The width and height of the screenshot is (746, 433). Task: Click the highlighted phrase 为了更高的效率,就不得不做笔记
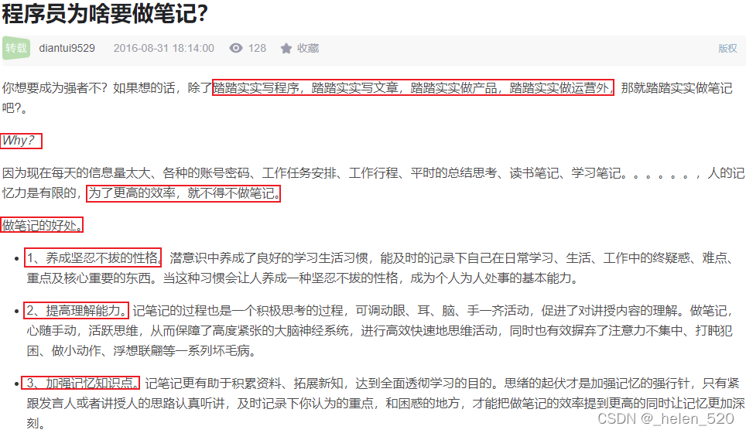point(183,193)
